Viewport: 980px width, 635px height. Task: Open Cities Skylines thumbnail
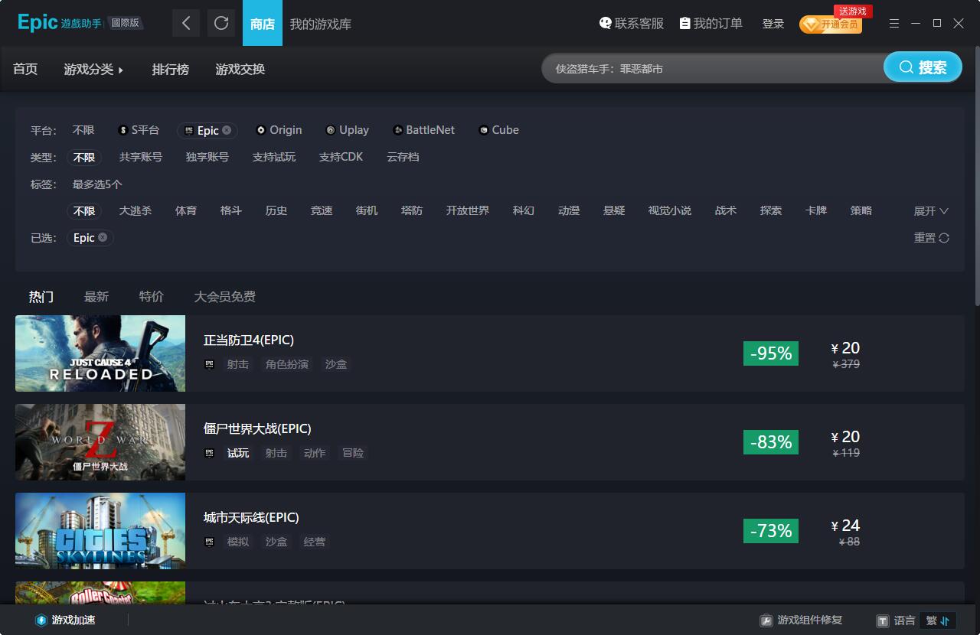click(x=100, y=531)
